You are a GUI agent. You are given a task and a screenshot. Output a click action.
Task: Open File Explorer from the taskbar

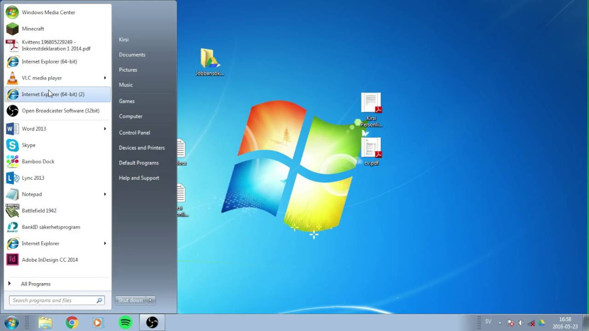(x=45, y=323)
